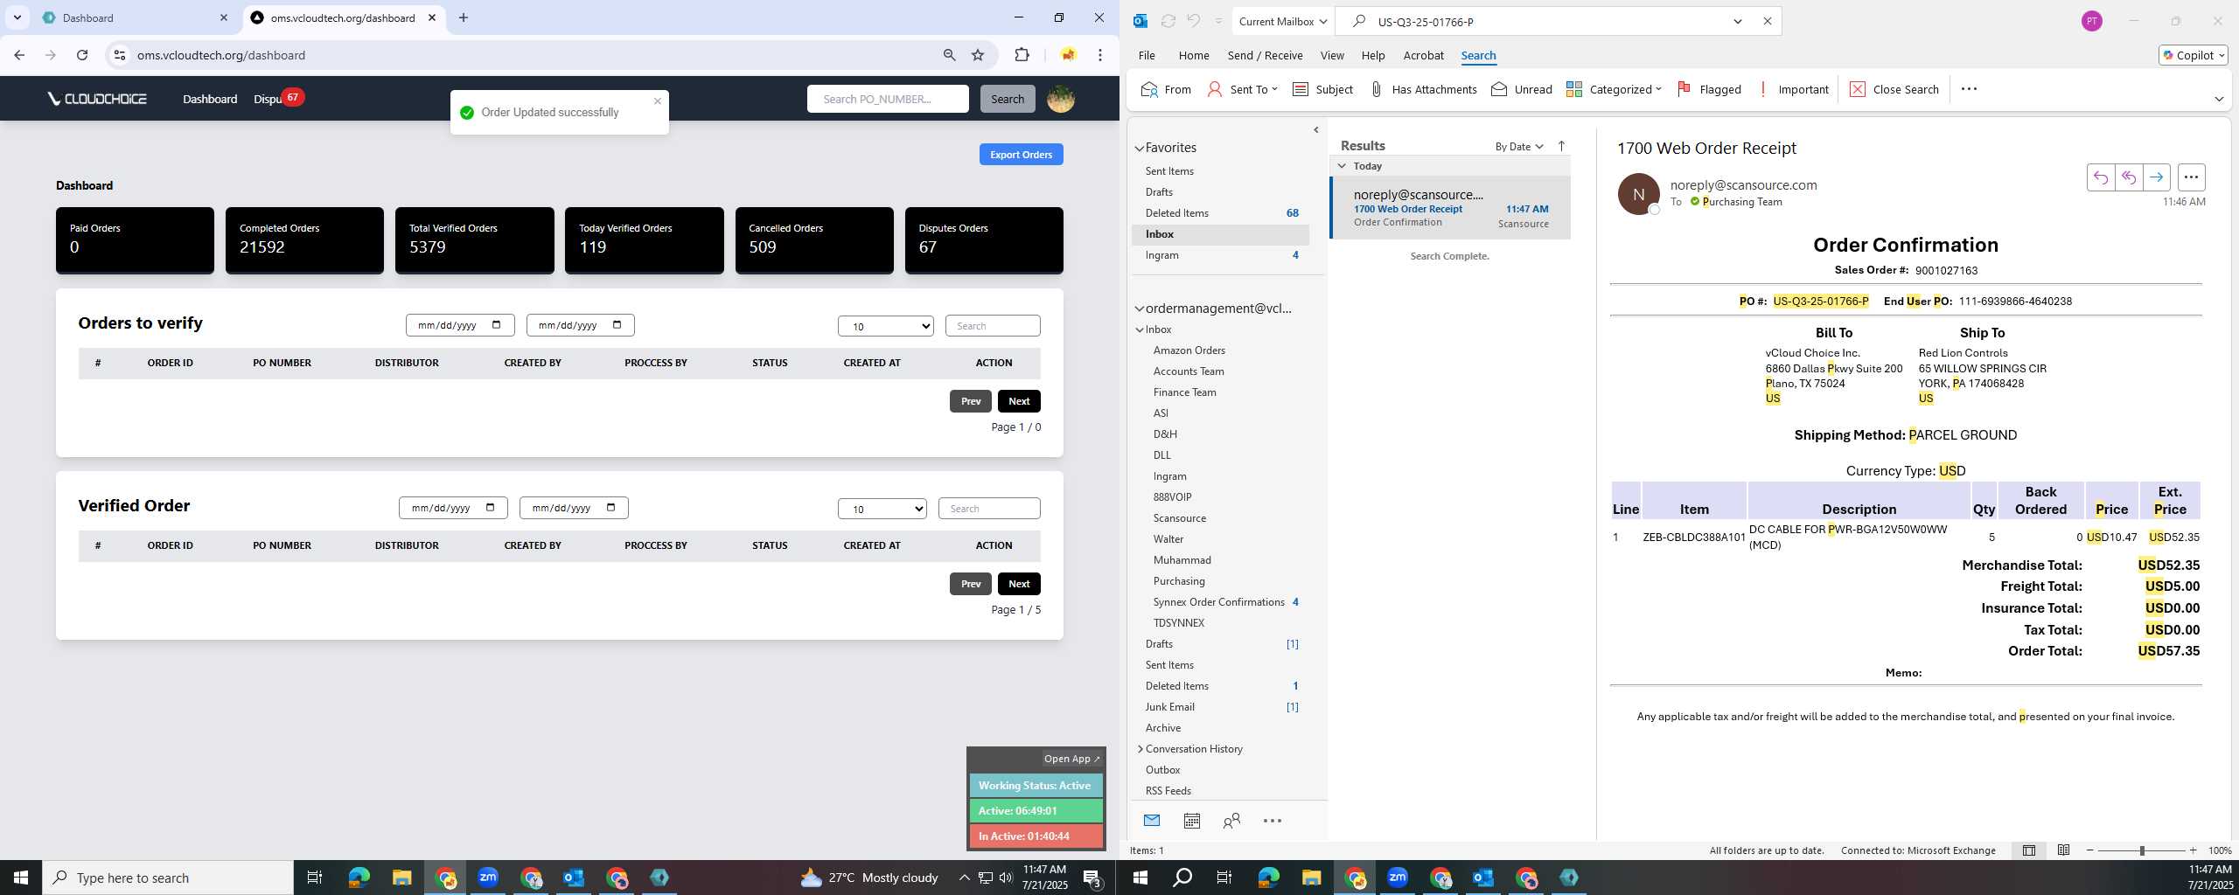Open the By Date sort dropdown
The height and width of the screenshot is (895, 2239).
coord(1519,146)
